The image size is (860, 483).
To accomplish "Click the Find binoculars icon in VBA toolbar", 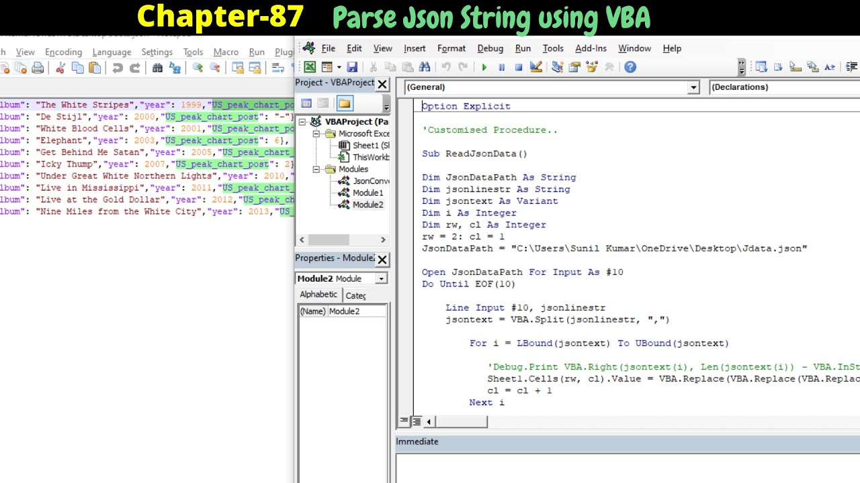I will click(425, 67).
